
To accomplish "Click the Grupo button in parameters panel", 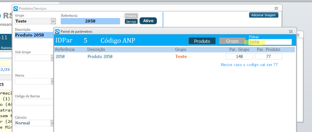I will (232, 41).
